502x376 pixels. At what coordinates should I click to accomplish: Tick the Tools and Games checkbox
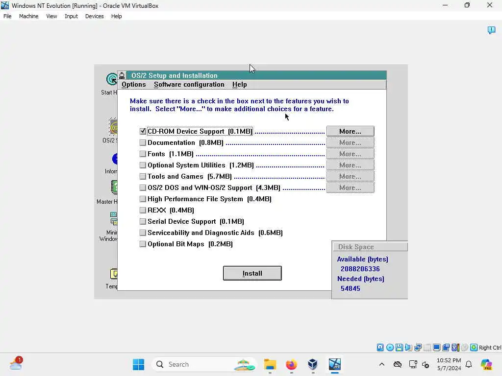143,176
